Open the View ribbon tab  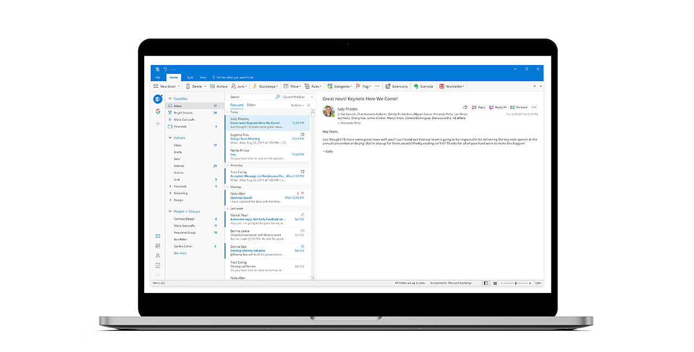click(203, 77)
